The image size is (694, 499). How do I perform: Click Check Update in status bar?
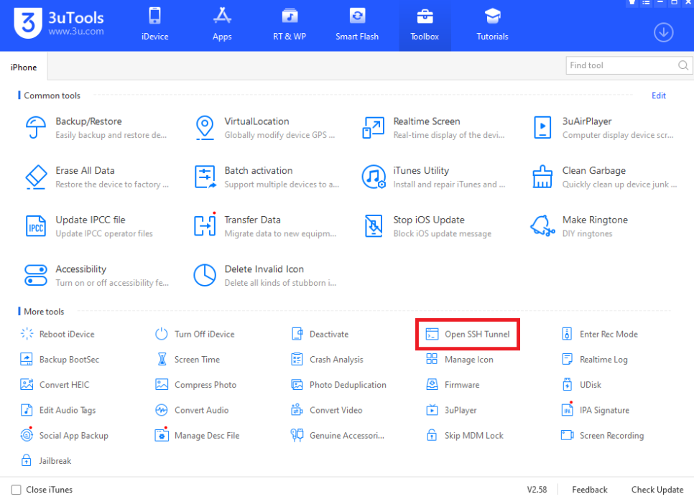pyautogui.click(x=657, y=490)
